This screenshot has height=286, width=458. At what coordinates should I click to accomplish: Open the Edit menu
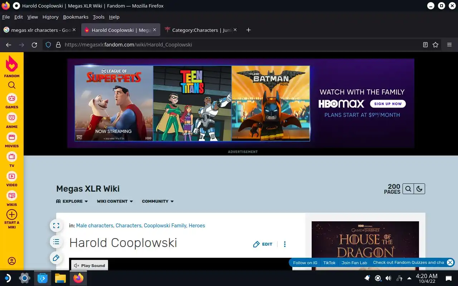coord(19,17)
